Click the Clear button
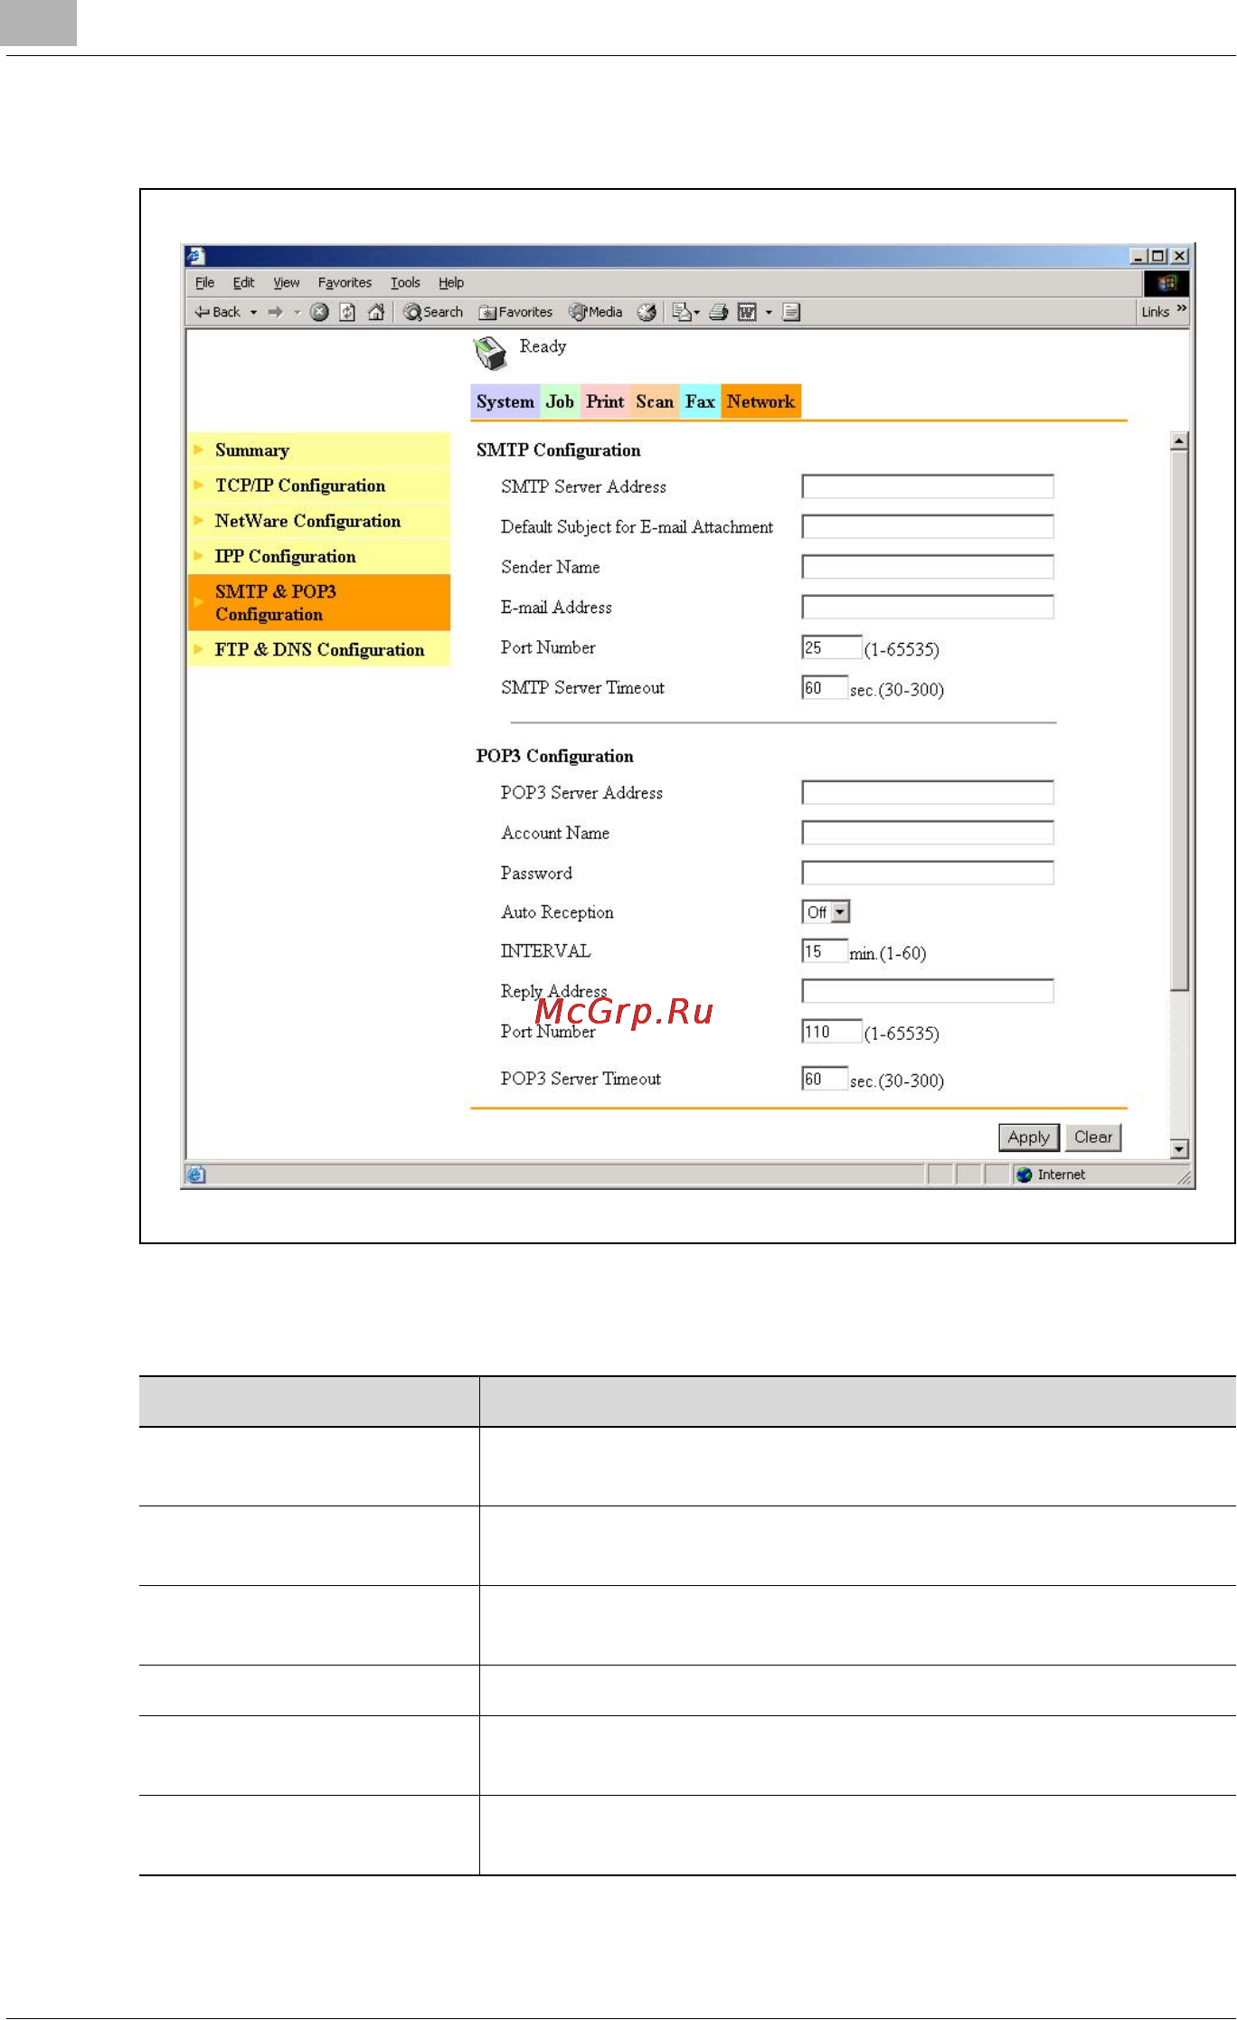 click(1093, 1137)
